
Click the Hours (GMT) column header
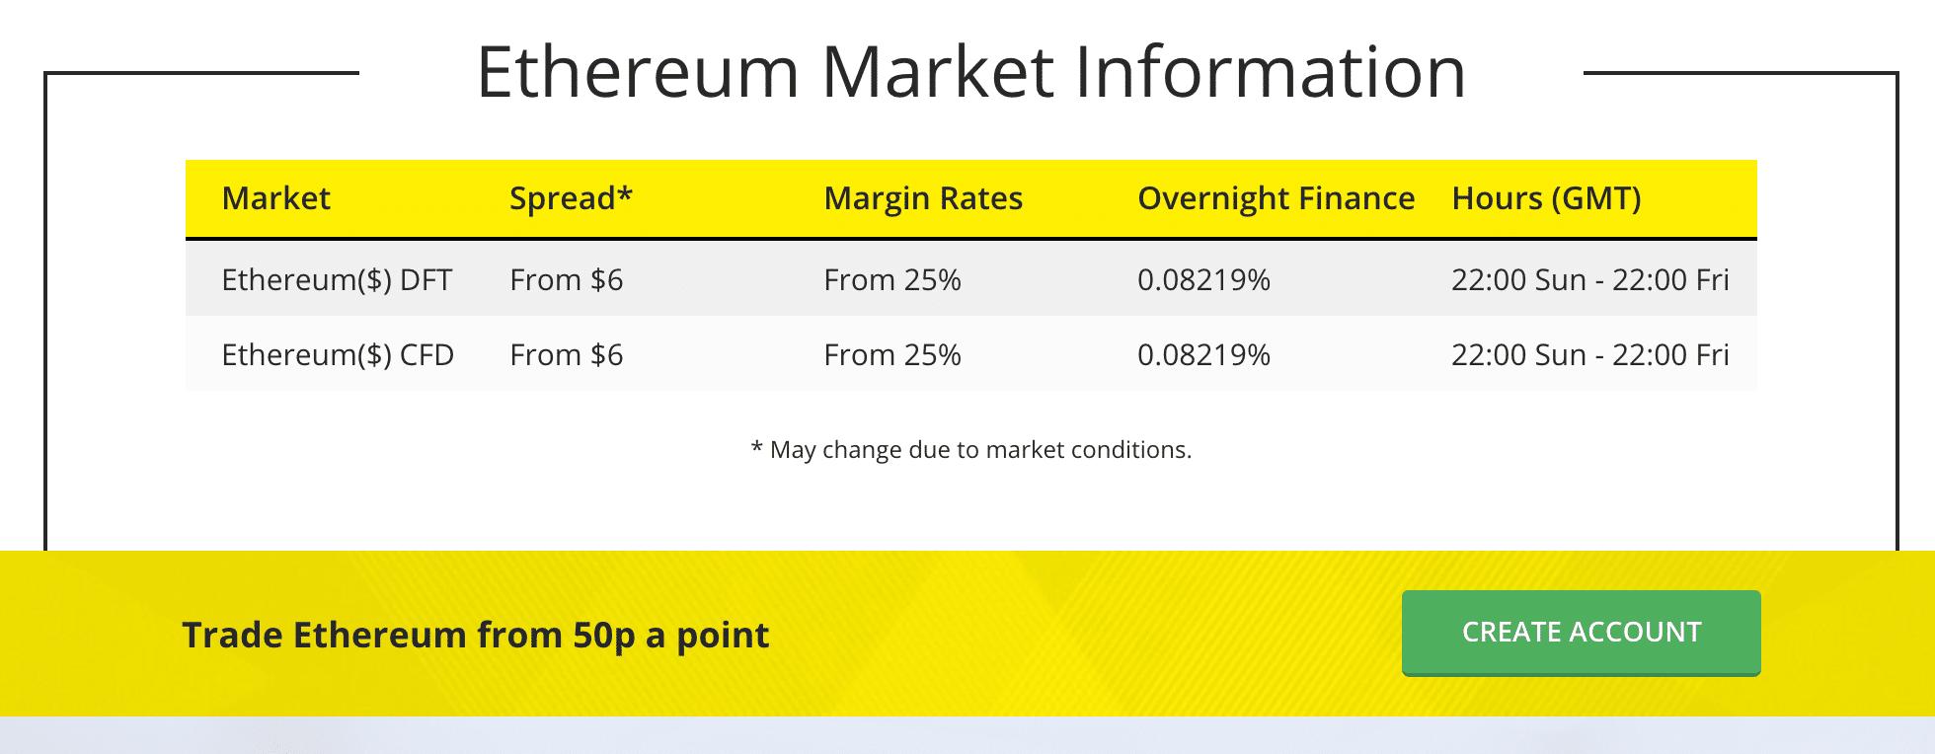(x=1546, y=198)
